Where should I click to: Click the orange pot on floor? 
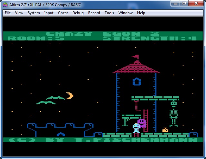coord(165,130)
